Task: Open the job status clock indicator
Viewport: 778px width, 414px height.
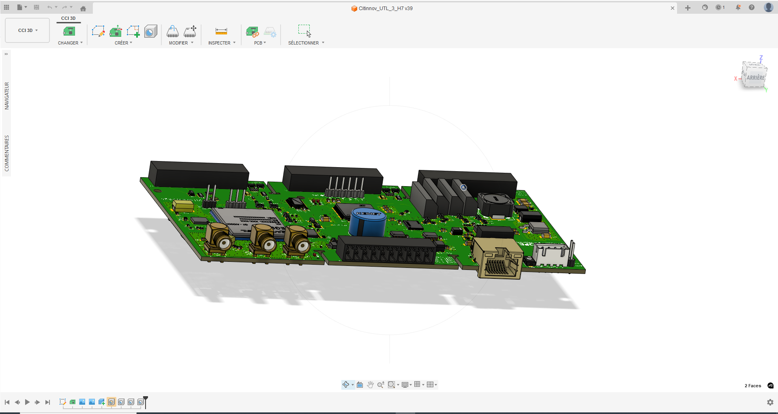Action: 720,7
